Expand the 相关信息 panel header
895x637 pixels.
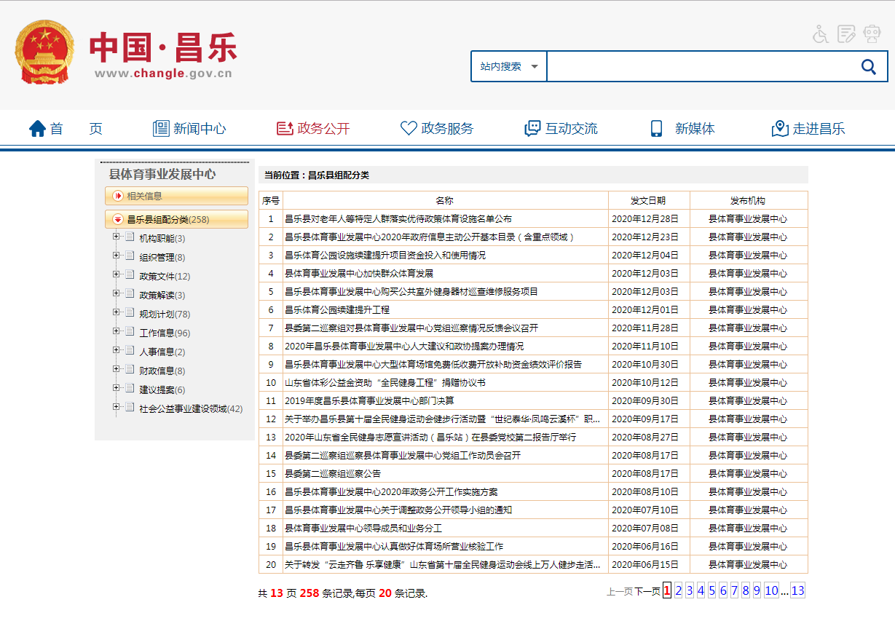pyautogui.click(x=118, y=196)
